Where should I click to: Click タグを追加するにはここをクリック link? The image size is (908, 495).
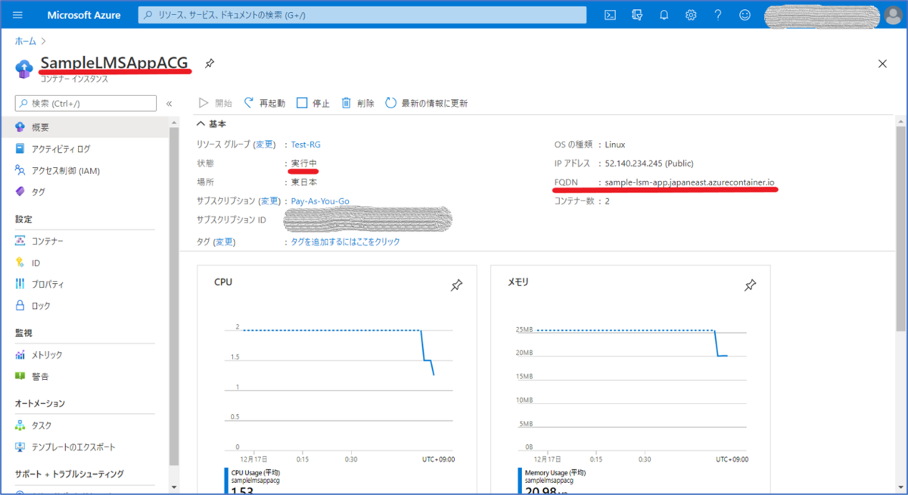pyautogui.click(x=346, y=241)
